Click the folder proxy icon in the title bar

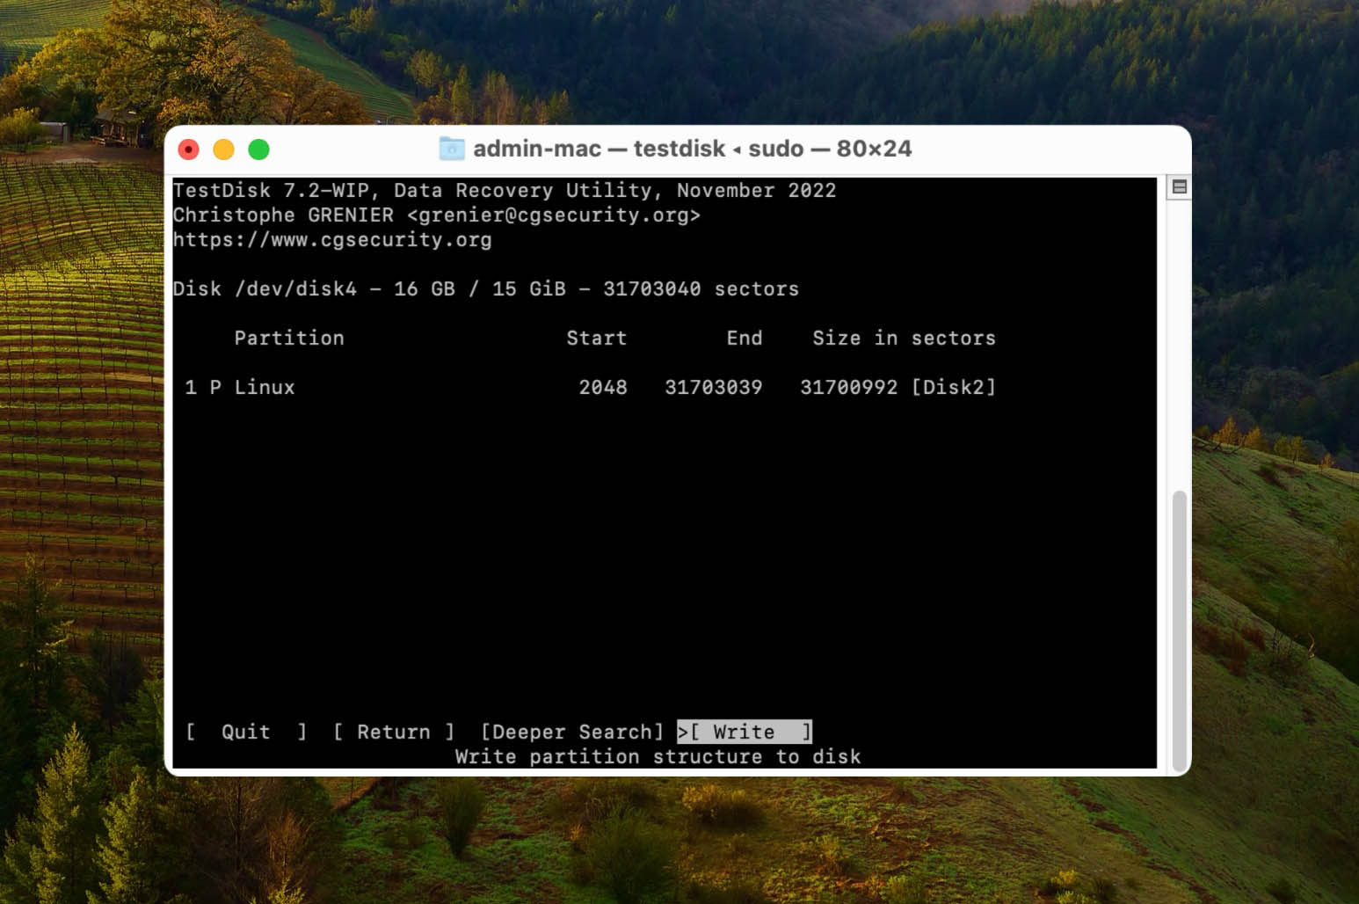coord(451,149)
